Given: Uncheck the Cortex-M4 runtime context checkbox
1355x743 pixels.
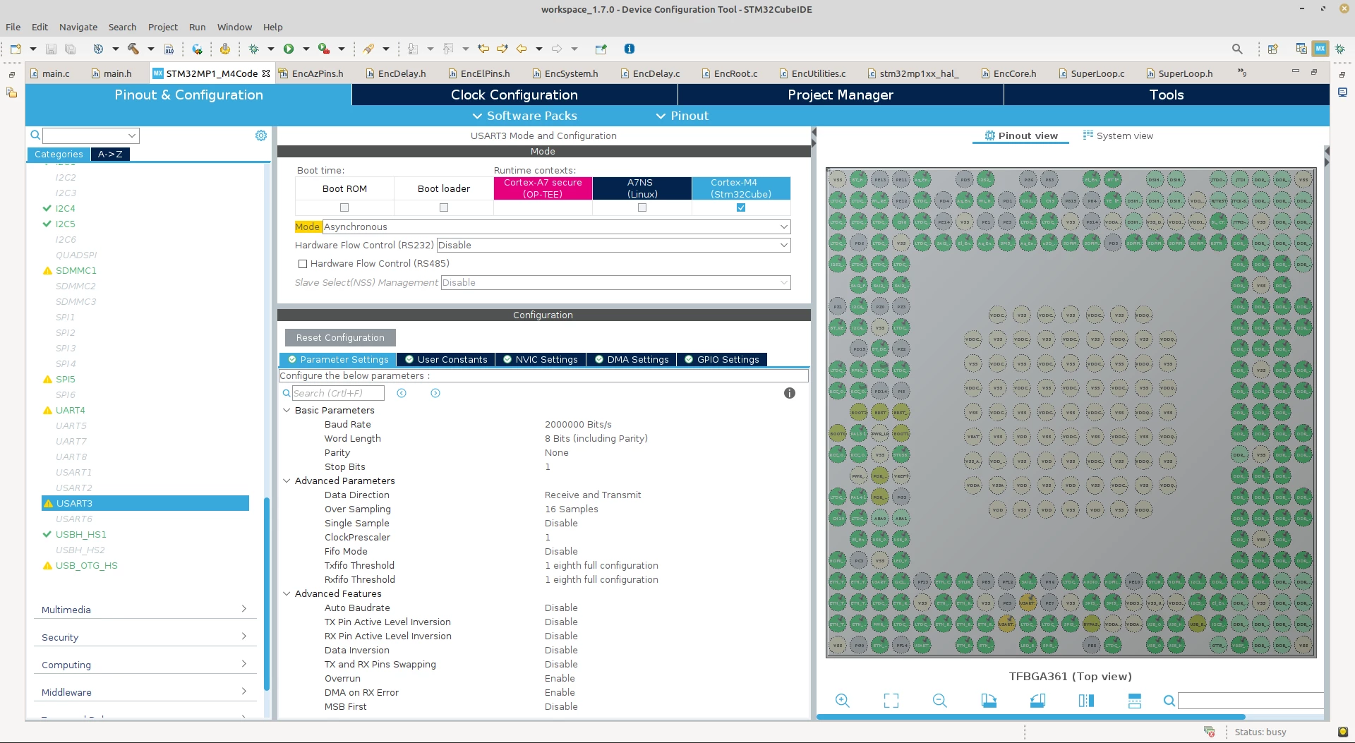Looking at the screenshot, I should pyautogui.click(x=741, y=207).
